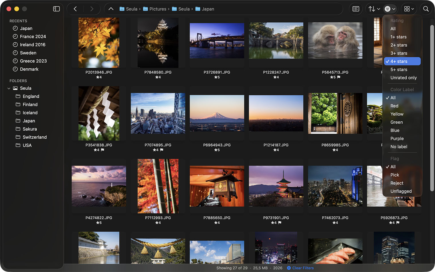Filter by 5+ stars
Viewport: 435px width, 272px height.
402,70
